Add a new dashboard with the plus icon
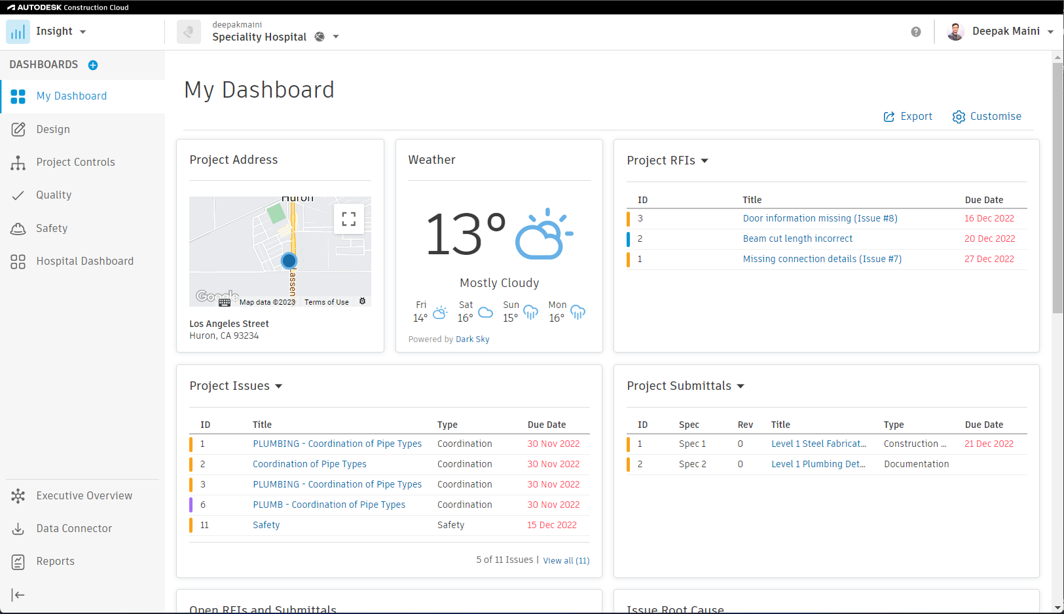The width and height of the screenshot is (1064, 614). [x=93, y=65]
